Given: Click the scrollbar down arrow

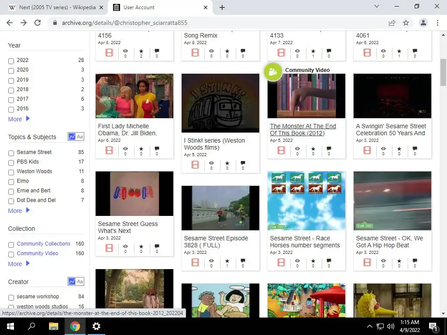Looking at the screenshot, I should [443, 314].
